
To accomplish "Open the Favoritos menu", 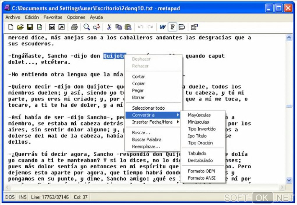I will click(x=53, y=17).
